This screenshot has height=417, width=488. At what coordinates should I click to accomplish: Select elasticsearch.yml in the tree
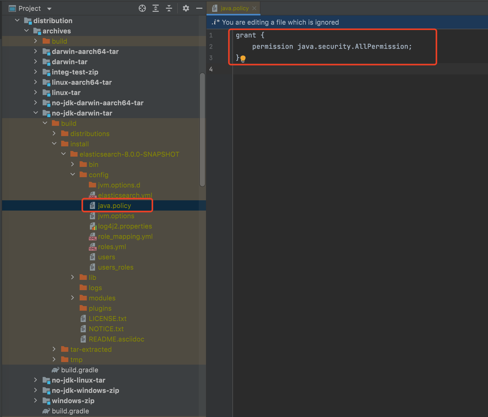pos(125,195)
